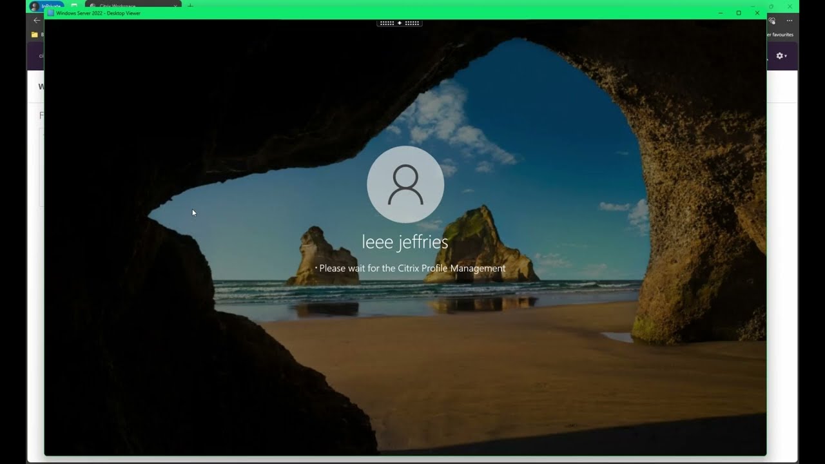Click the leee jeffries user name
The height and width of the screenshot is (464, 825).
[405, 242]
